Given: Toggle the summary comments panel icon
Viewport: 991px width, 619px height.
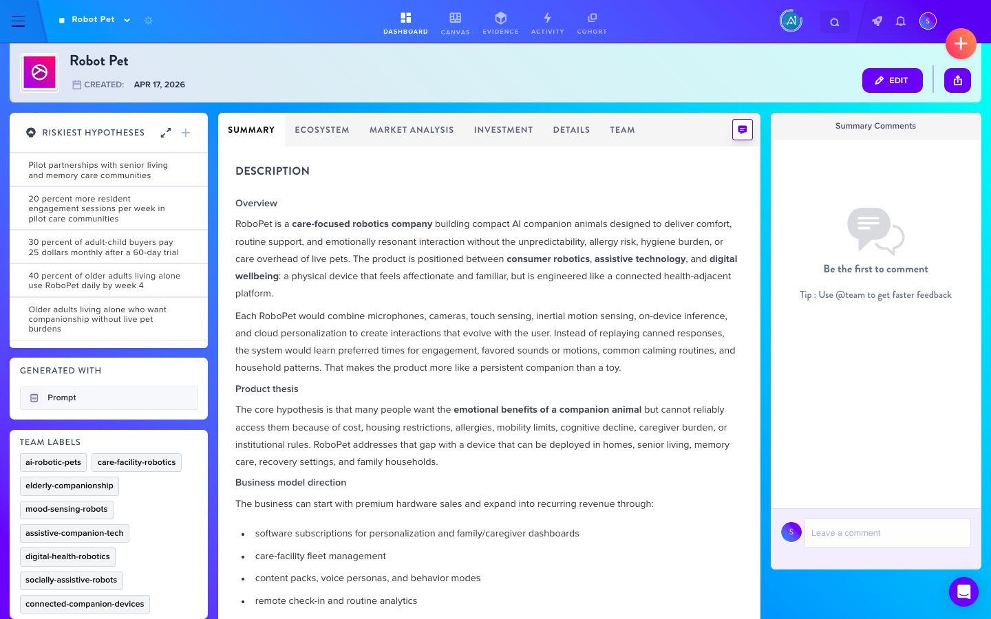Looking at the screenshot, I should (743, 129).
